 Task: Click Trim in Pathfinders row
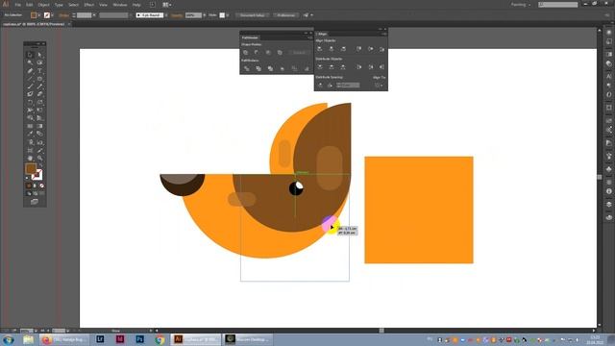[x=258, y=68]
